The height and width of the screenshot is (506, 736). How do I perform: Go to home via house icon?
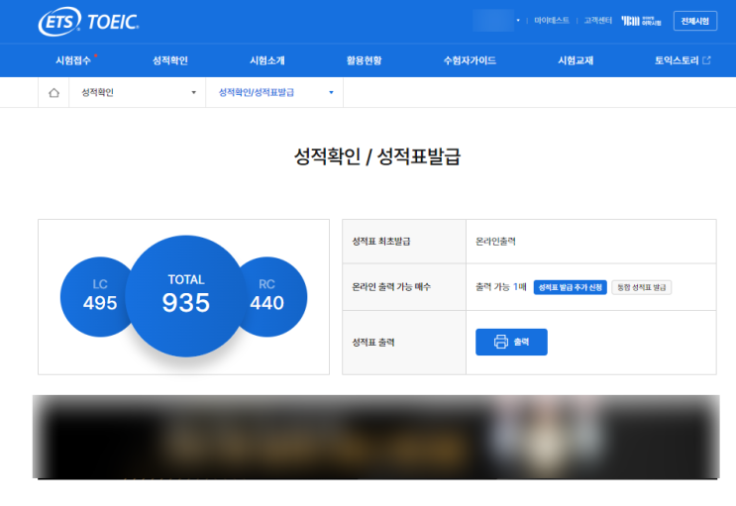pos(53,93)
